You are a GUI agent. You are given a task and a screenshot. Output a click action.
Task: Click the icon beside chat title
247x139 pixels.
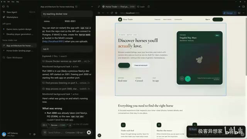76,7
